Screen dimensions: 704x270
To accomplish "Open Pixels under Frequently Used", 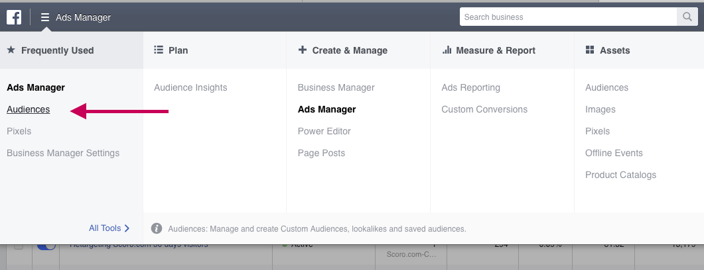I will 19,131.
